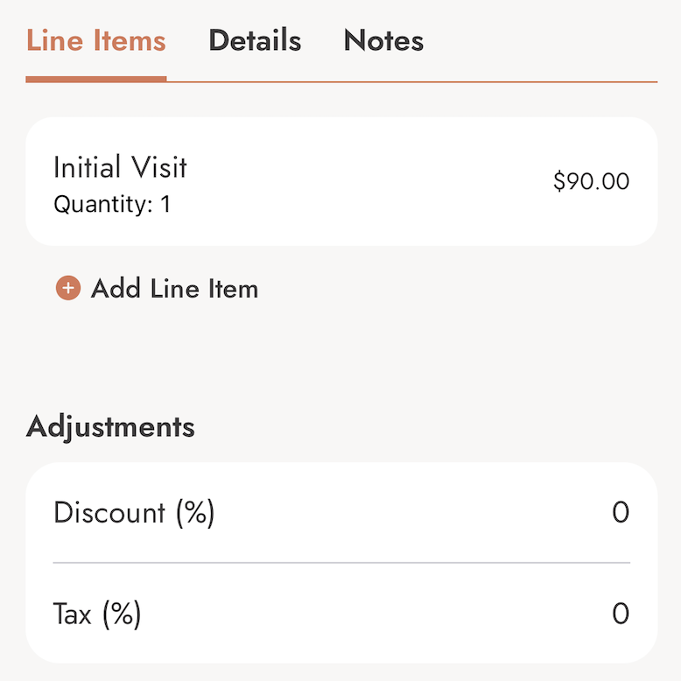Click the orange underline beneath Line Items
Image resolution: width=681 pixels, height=681 pixels.
pyautogui.click(x=95, y=79)
